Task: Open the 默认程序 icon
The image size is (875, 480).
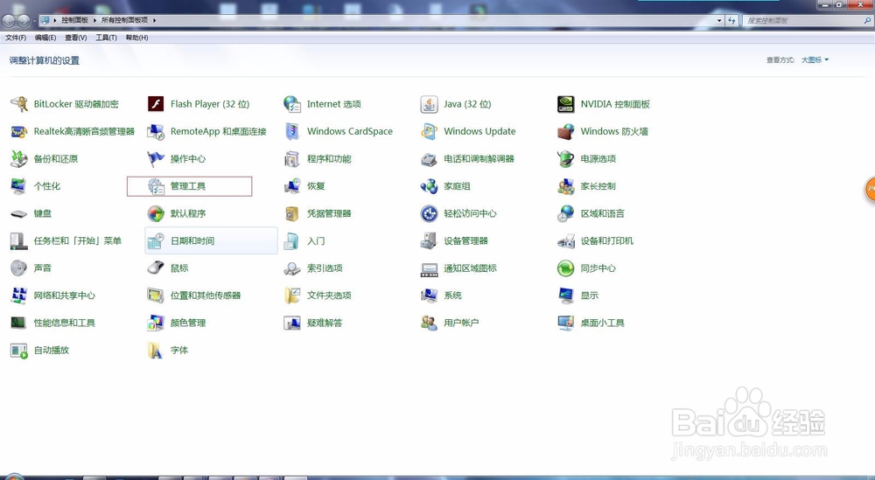Action: (x=156, y=213)
